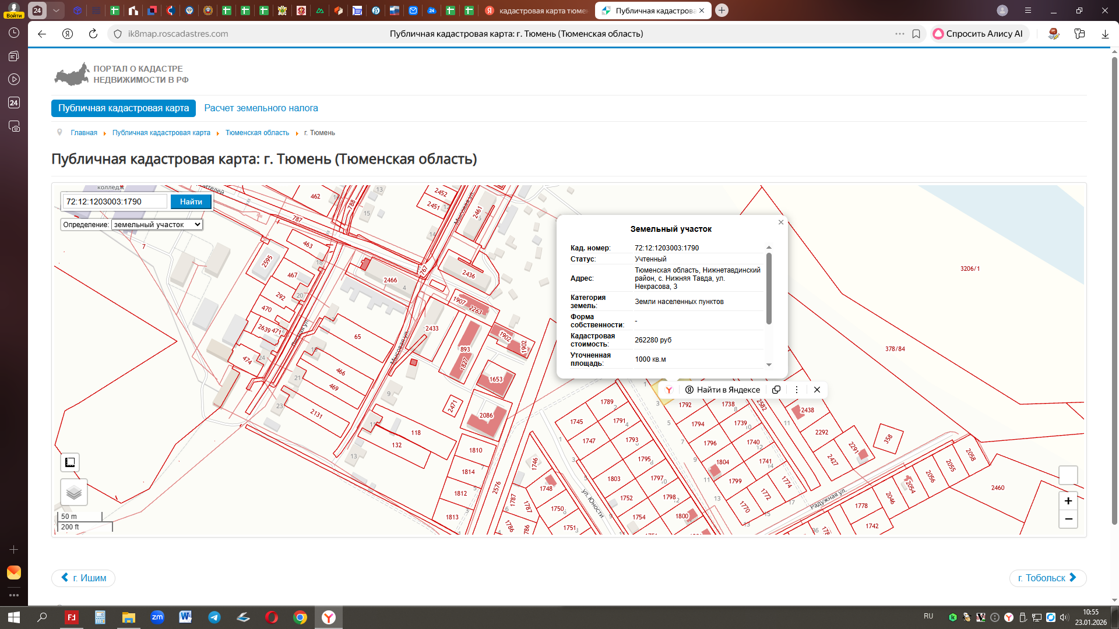Open the Определение type dropdown
1119x629 pixels.
pyautogui.click(x=157, y=224)
